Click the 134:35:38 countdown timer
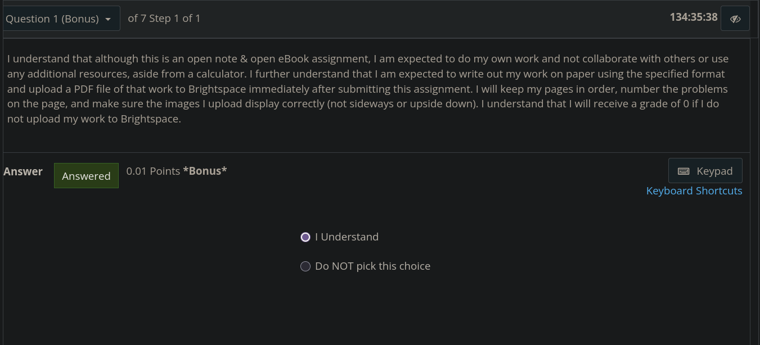 coord(693,17)
